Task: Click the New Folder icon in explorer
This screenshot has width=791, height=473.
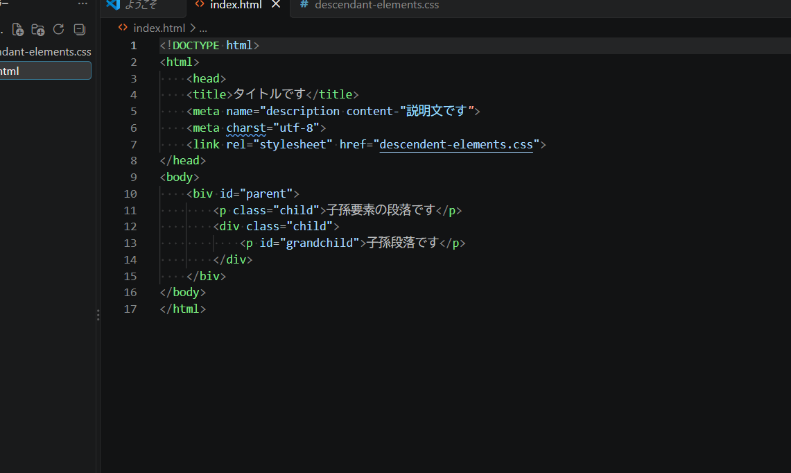Action: coord(38,30)
